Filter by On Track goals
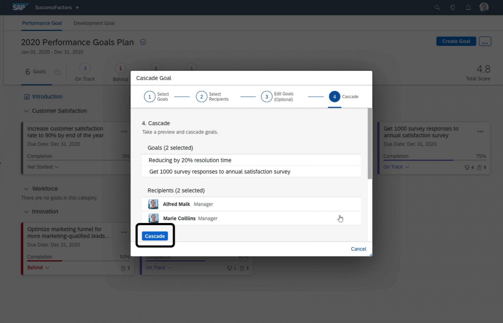Screen dimensions: 503x323 (x=85, y=72)
